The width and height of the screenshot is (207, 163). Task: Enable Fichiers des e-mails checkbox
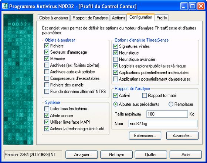(47, 85)
